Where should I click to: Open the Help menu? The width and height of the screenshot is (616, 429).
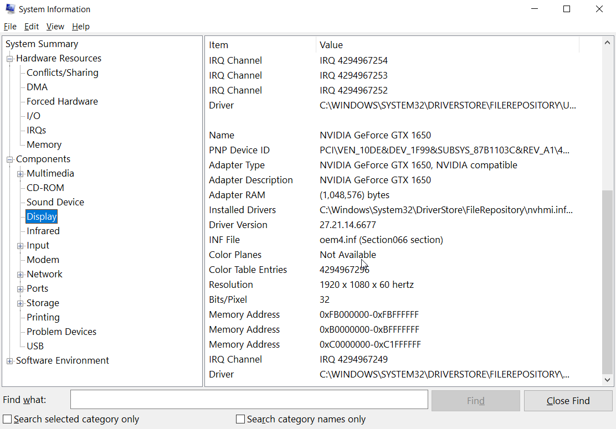(x=80, y=27)
